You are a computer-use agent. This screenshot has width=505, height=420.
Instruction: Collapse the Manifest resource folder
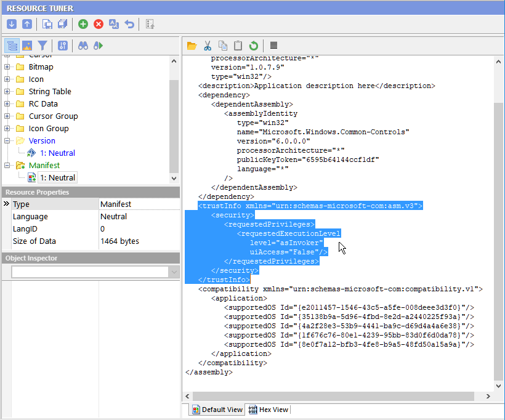7,165
